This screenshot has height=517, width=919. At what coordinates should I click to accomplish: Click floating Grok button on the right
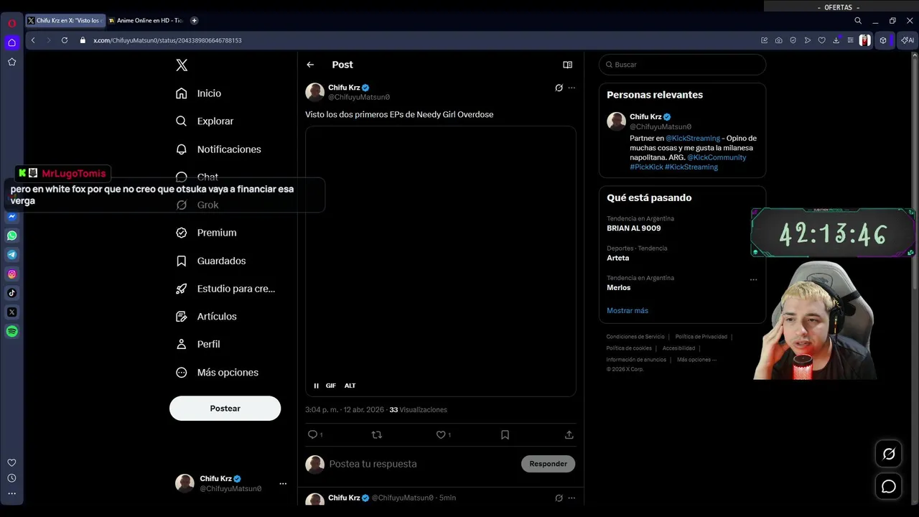[x=889, y=454]
